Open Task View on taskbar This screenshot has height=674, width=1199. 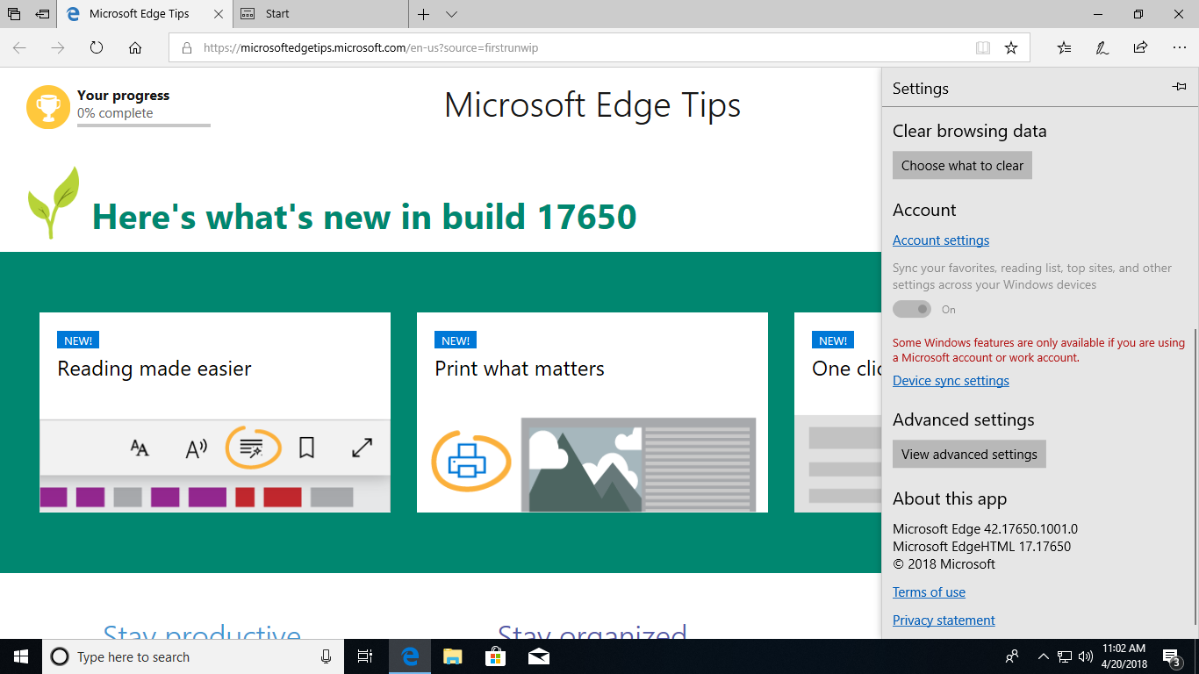[x=365, y=656]
